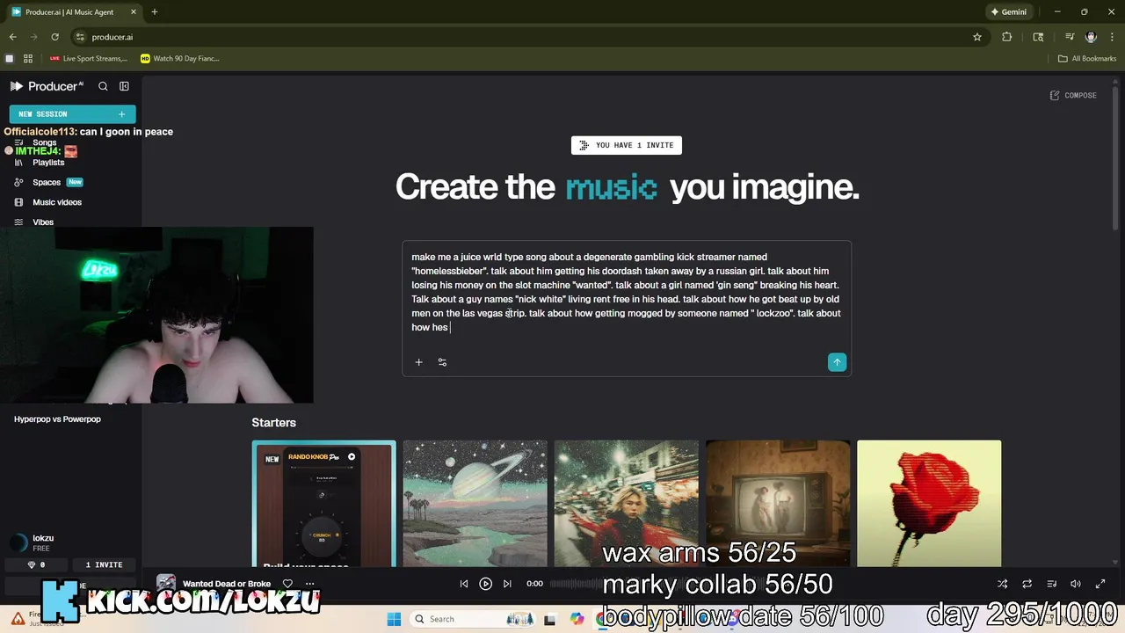The image size is (1125, 633).
Task: Go back in browser history
Action: [12, 37]
